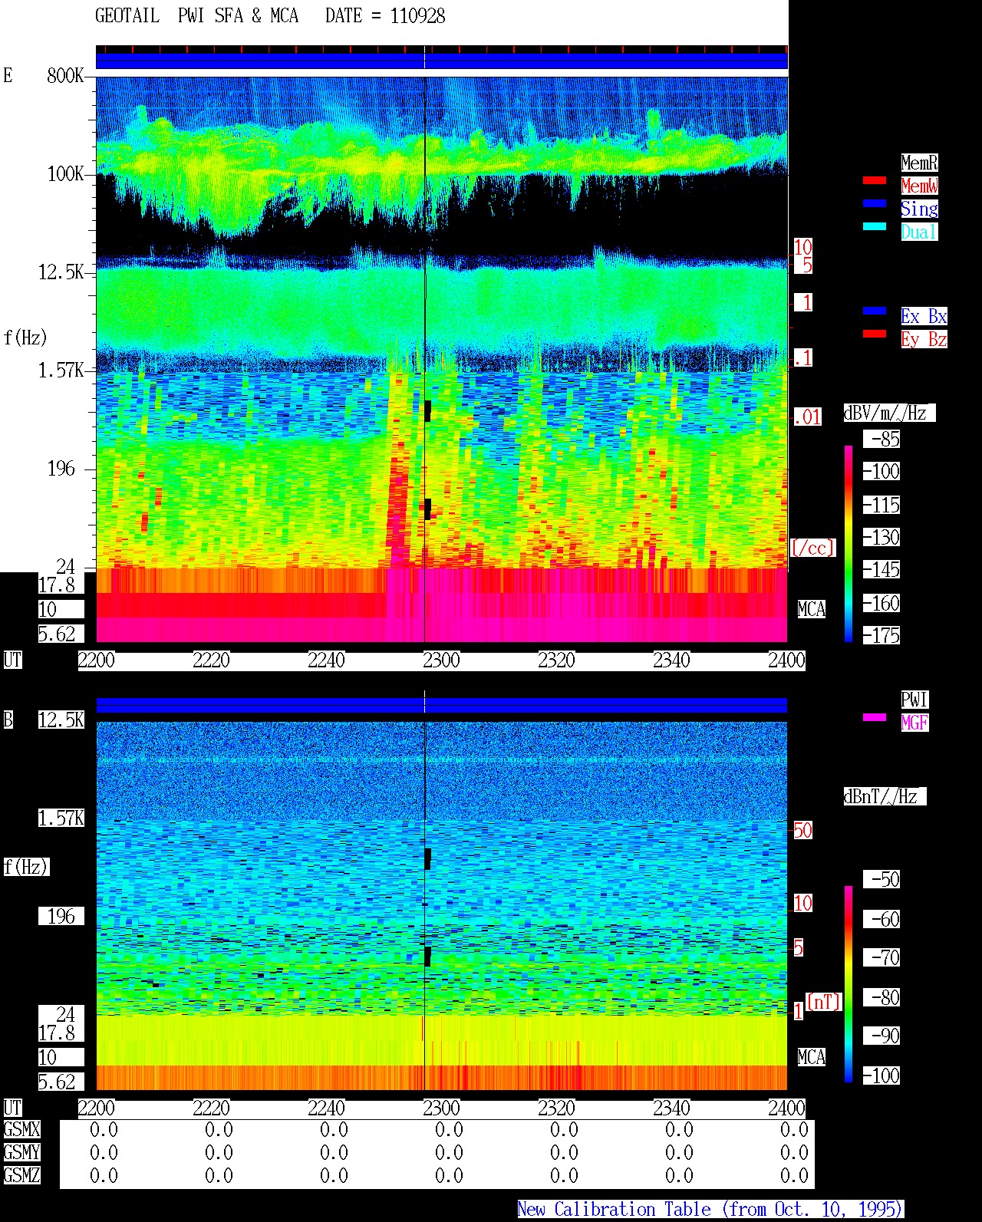
Task: Click the dBnT/√Hz color scale bar
Action: tap(849, 984)
